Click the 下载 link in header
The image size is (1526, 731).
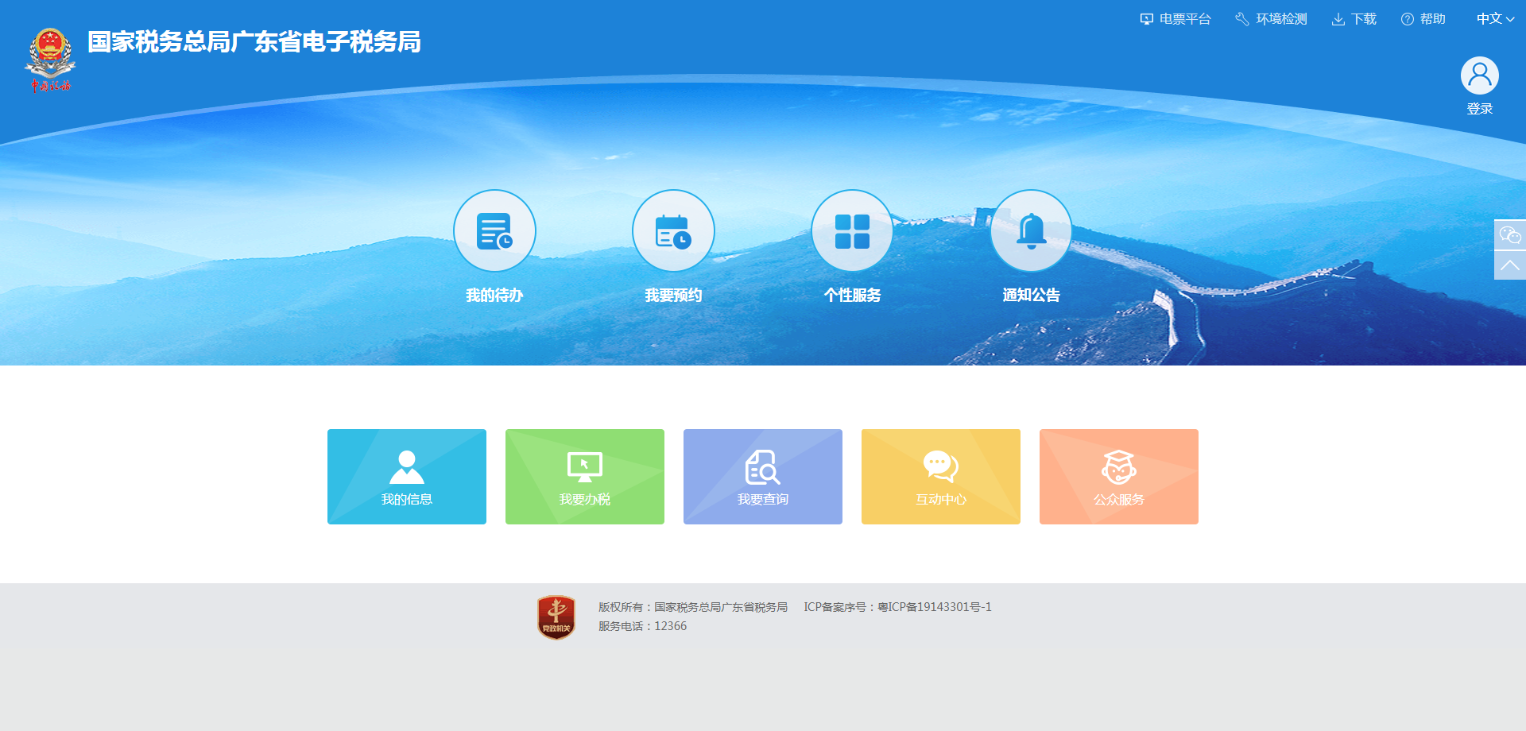(1354, 19)
